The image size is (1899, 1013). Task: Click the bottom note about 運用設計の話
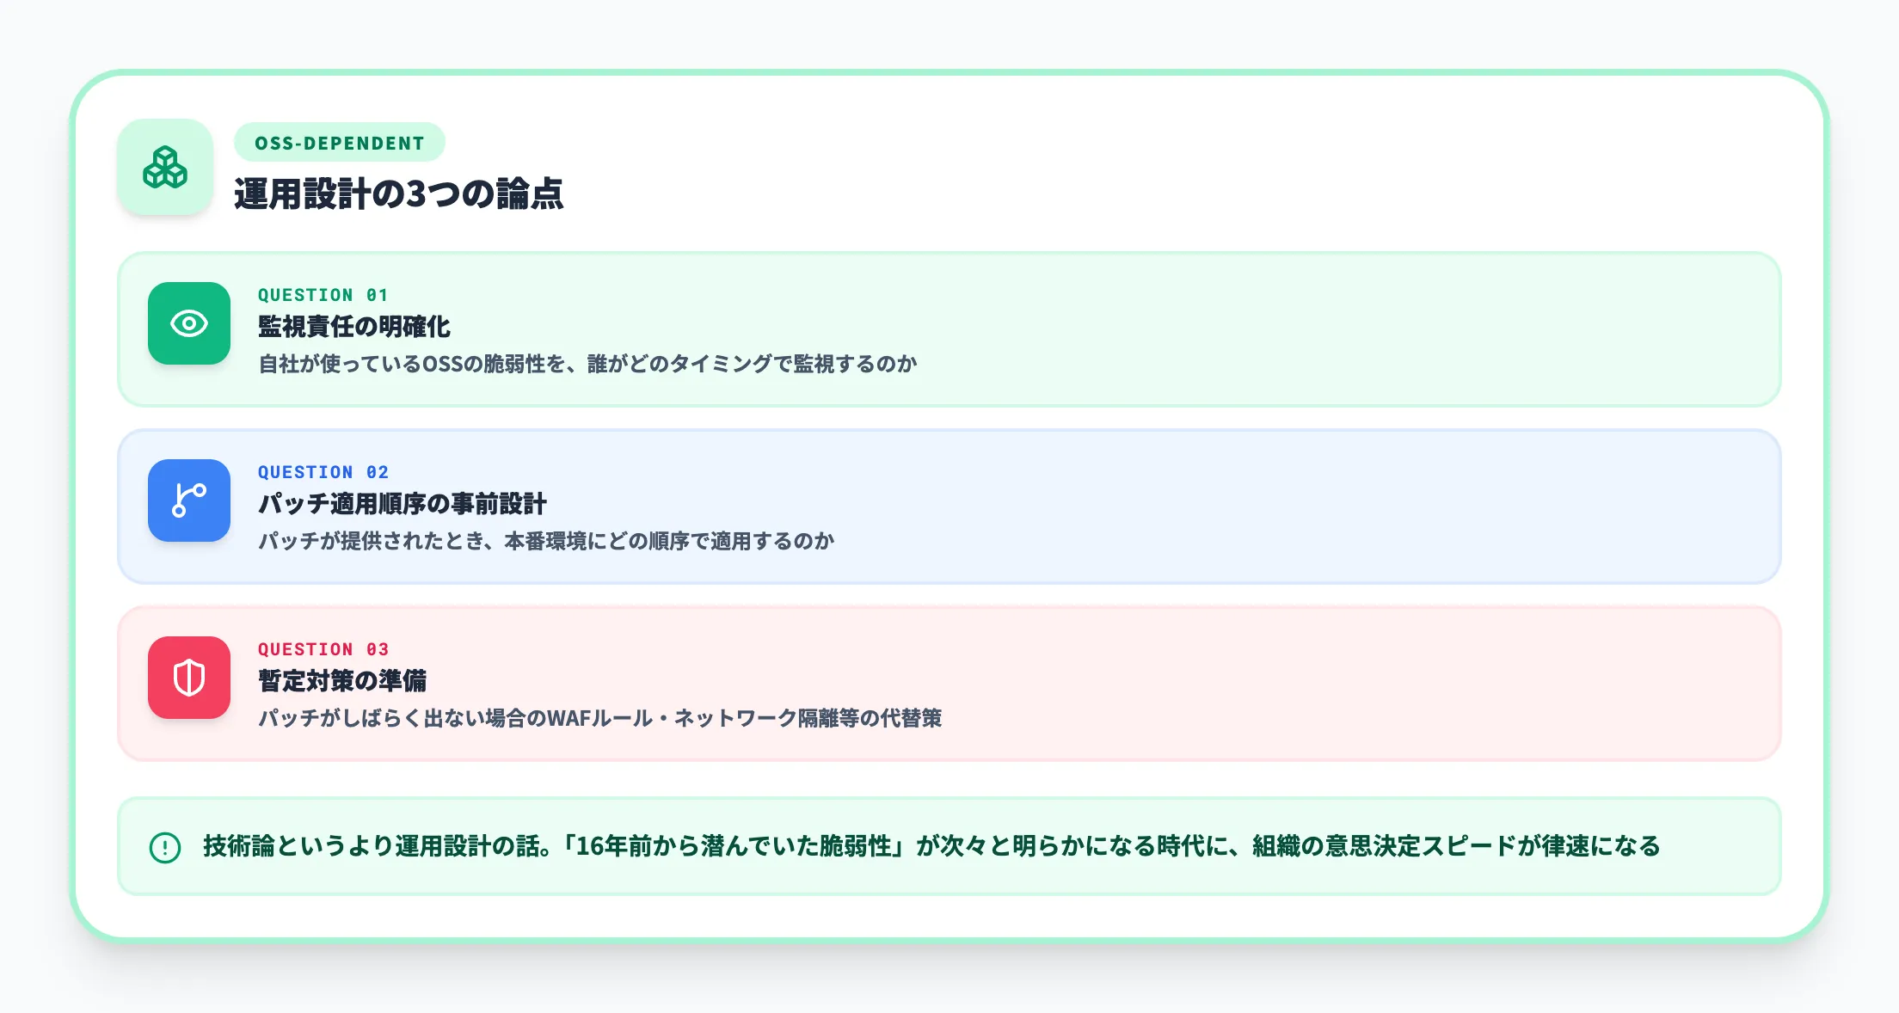point(946,847)
